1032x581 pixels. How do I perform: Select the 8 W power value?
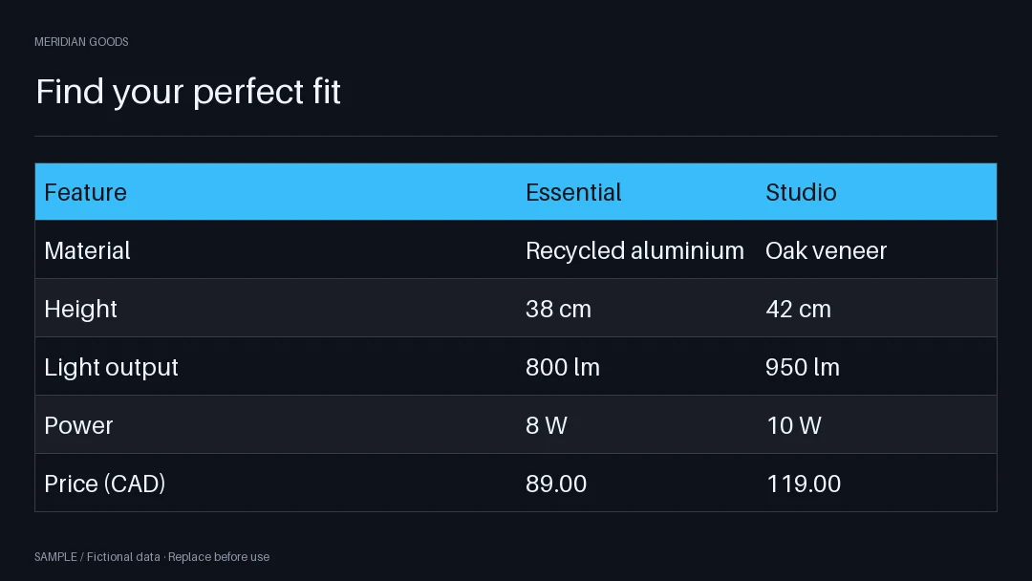tap(547, 425)
